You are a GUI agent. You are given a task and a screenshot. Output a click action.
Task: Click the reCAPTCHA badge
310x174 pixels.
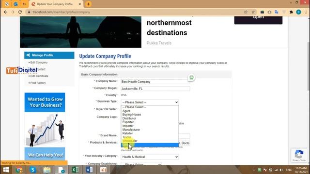299,155
